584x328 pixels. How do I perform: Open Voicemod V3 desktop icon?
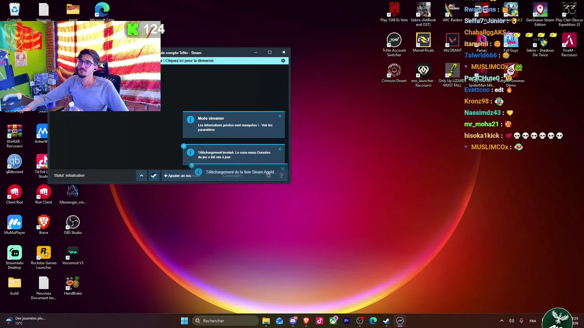point(73,256)
